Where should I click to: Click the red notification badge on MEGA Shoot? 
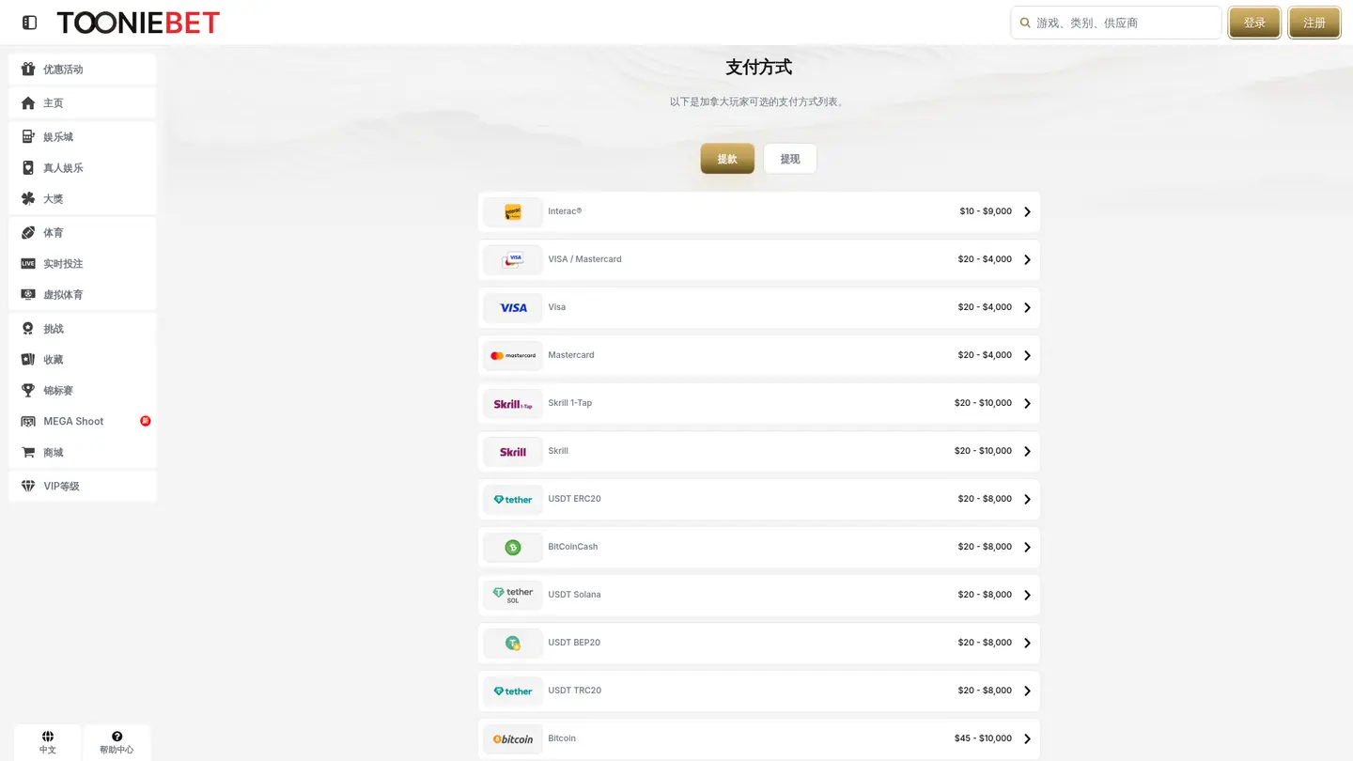(146, 421)
